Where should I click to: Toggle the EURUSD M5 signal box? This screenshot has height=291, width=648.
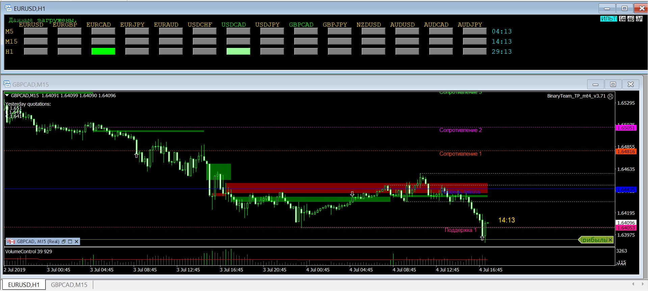tap(35, 31)
